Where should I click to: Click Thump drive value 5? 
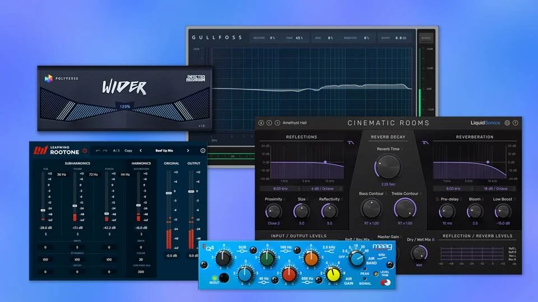pyautogui.click(x=77, y=247)
